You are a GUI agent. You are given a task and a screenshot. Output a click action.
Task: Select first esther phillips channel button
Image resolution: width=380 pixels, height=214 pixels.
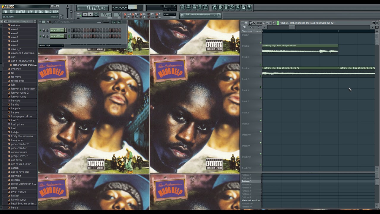pyautogui.click(x=57, y=30)
